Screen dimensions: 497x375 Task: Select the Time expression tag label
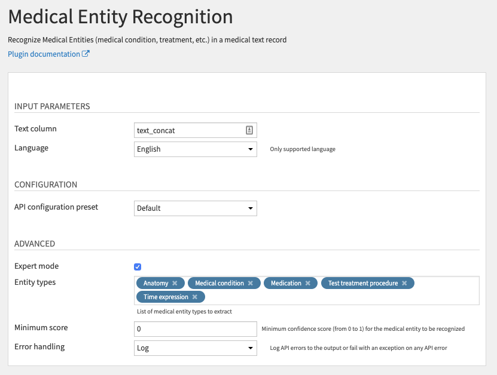[x=166, y=297]
